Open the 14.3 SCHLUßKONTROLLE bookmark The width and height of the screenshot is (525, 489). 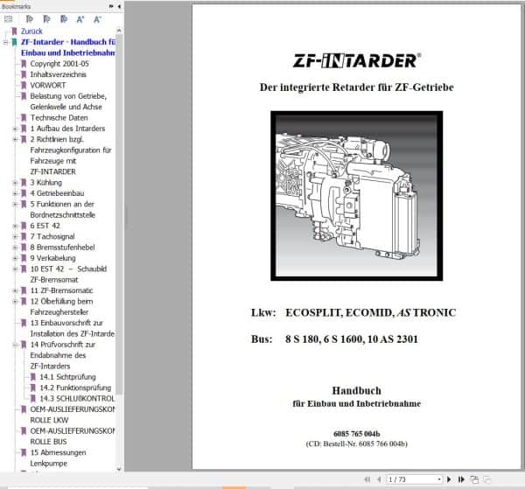coord(77,399)
